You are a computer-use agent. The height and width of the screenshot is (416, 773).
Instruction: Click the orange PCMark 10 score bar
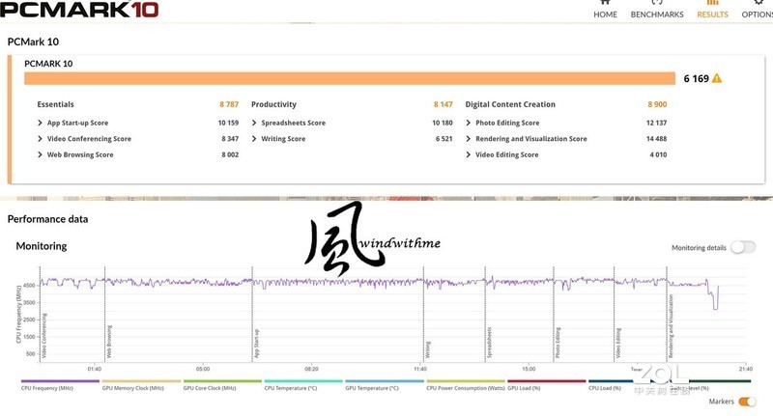[x=348, y=79]
